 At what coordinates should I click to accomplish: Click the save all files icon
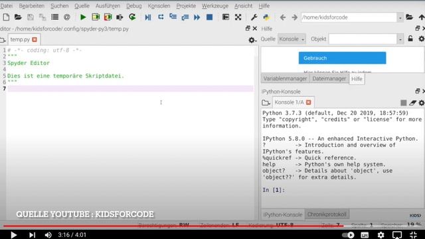[42, 17]
